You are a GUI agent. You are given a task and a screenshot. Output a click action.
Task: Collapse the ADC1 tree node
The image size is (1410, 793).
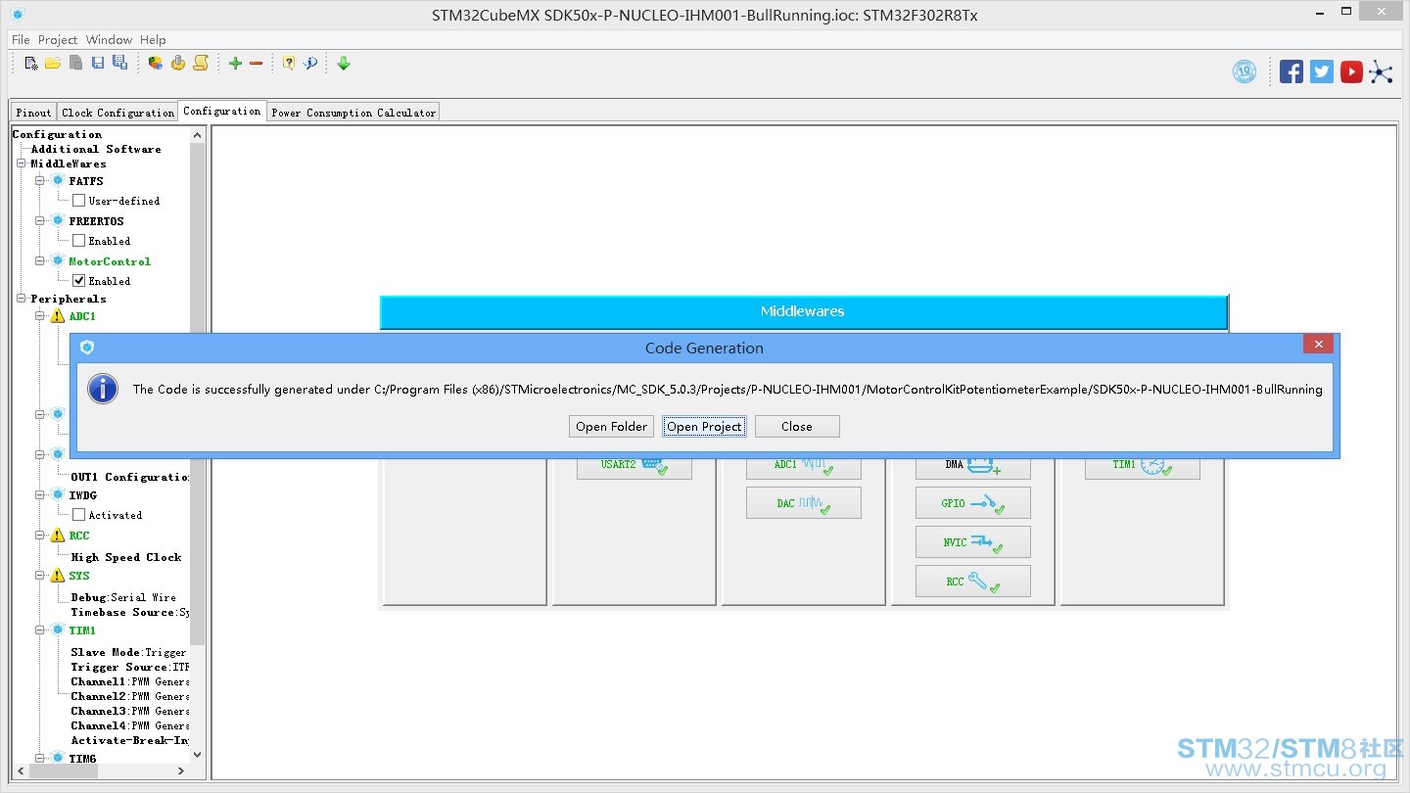click(x=40, y=316)
